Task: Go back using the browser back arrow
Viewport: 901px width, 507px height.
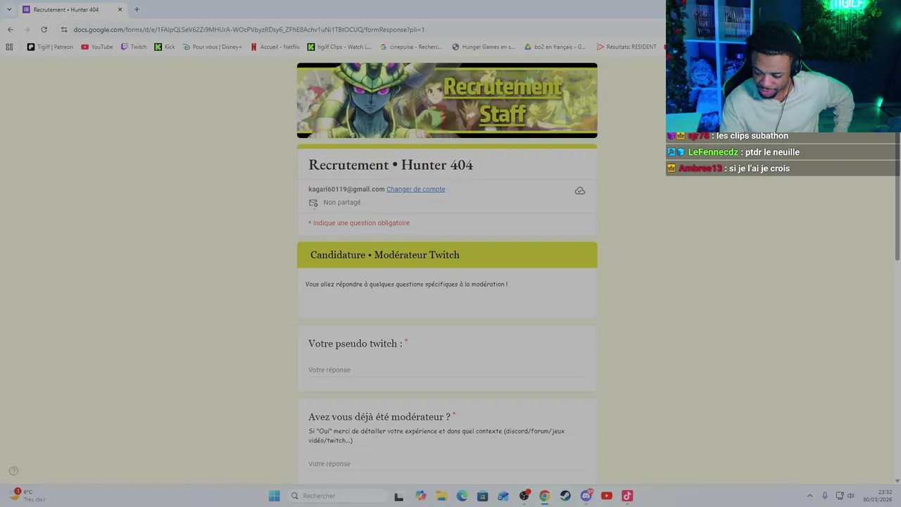Action: click(10, 30)
